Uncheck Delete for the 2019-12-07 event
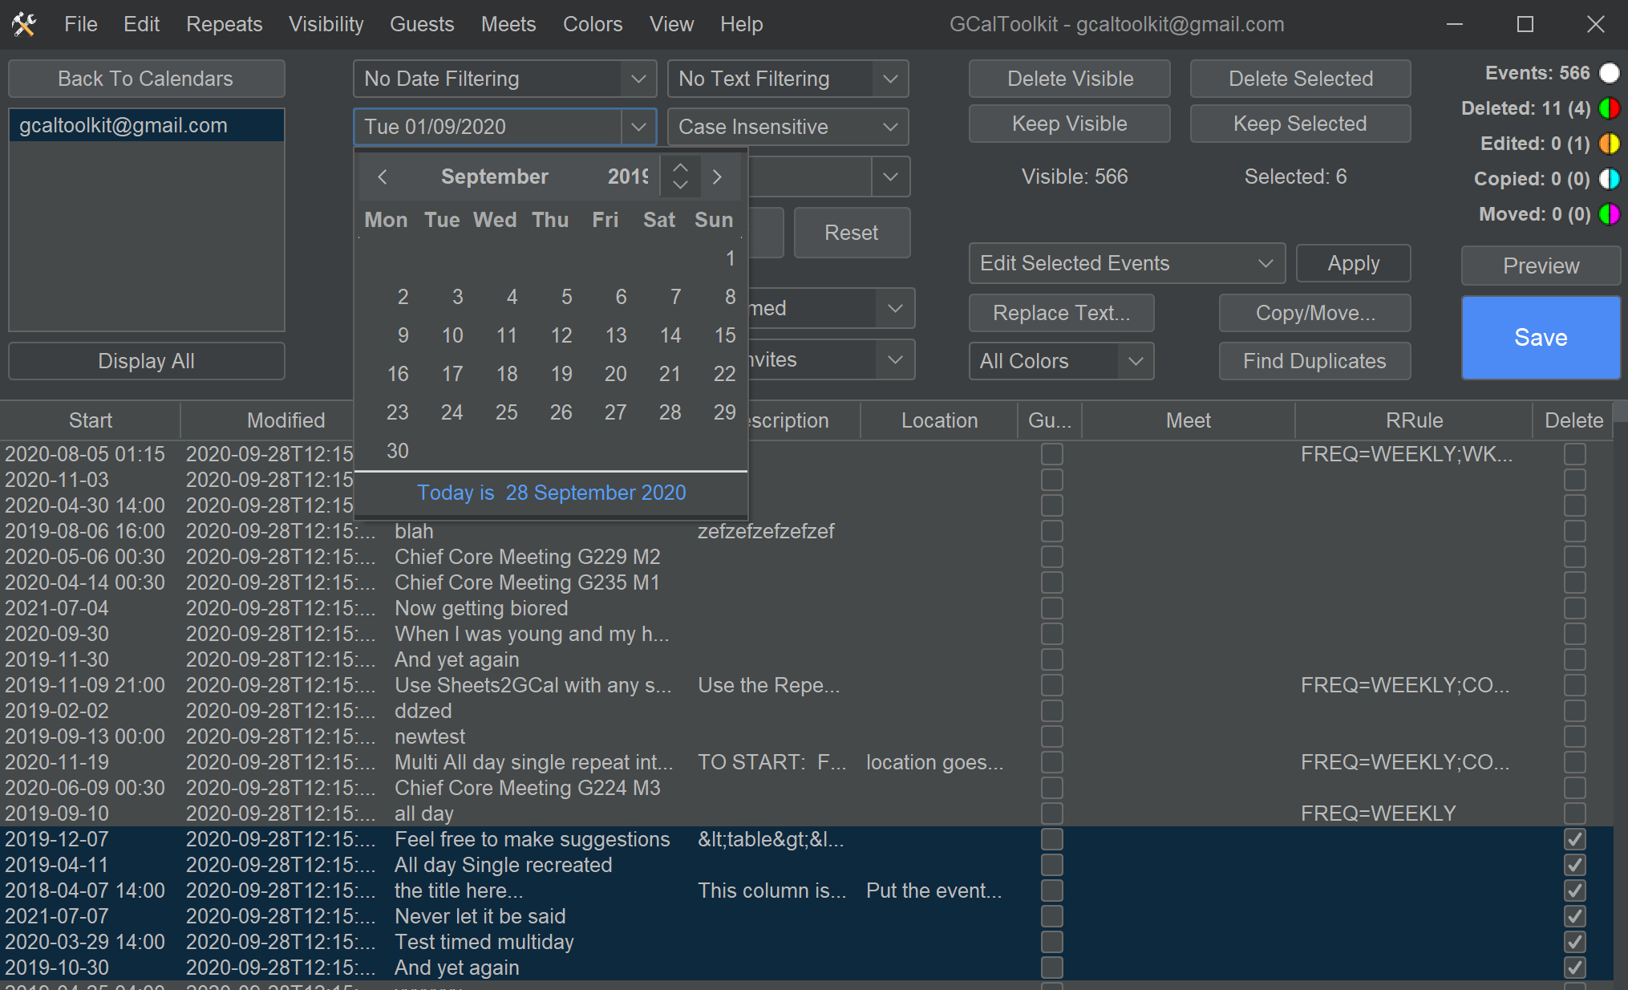Screen dimensions: 1628x990 click(x=1574, y=839)
